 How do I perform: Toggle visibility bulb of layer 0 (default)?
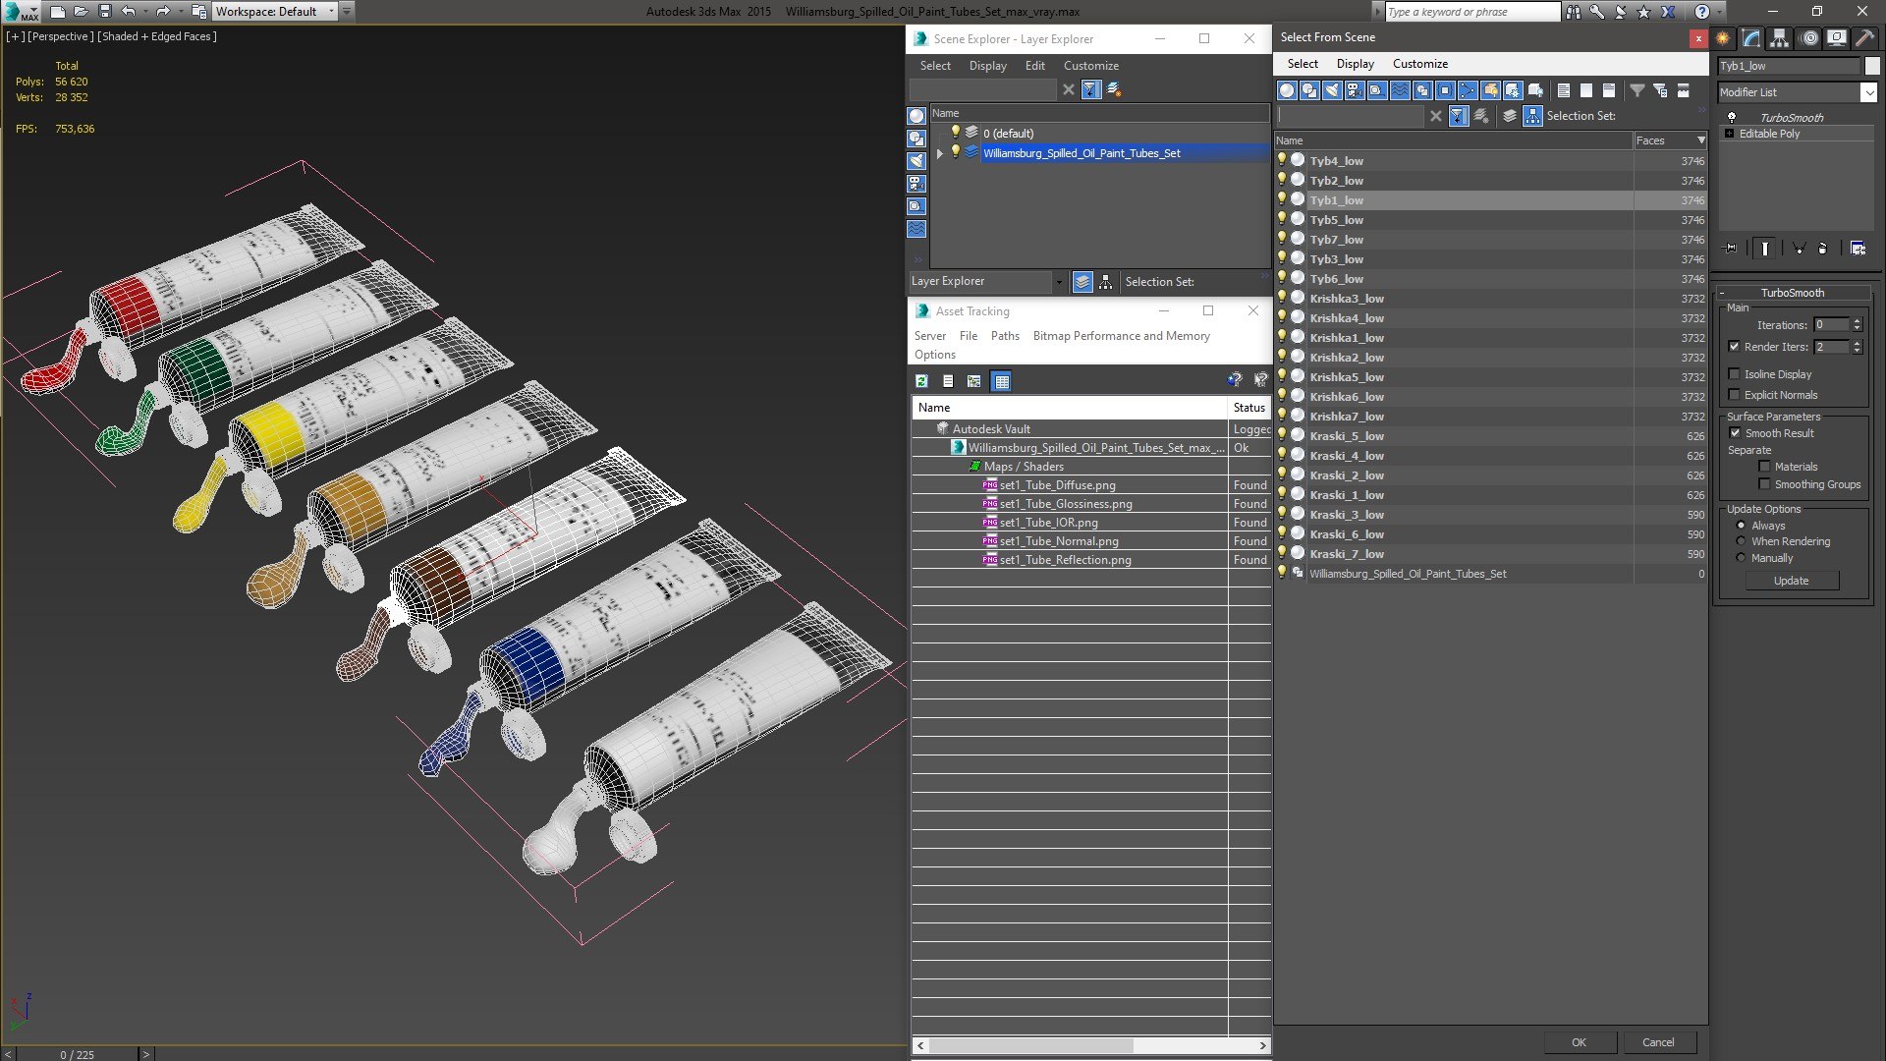955,133
